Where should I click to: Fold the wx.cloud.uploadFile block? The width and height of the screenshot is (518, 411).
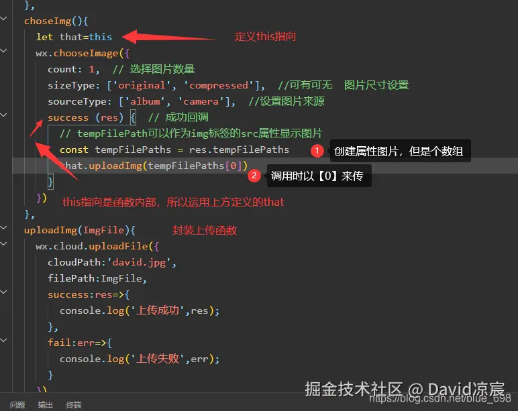pos(3,243)
